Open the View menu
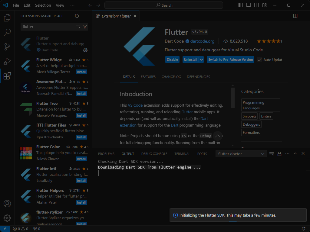 (x=60, y=5)
